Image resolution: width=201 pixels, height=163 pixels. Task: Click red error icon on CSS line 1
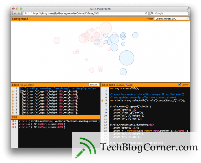(13, 121)
